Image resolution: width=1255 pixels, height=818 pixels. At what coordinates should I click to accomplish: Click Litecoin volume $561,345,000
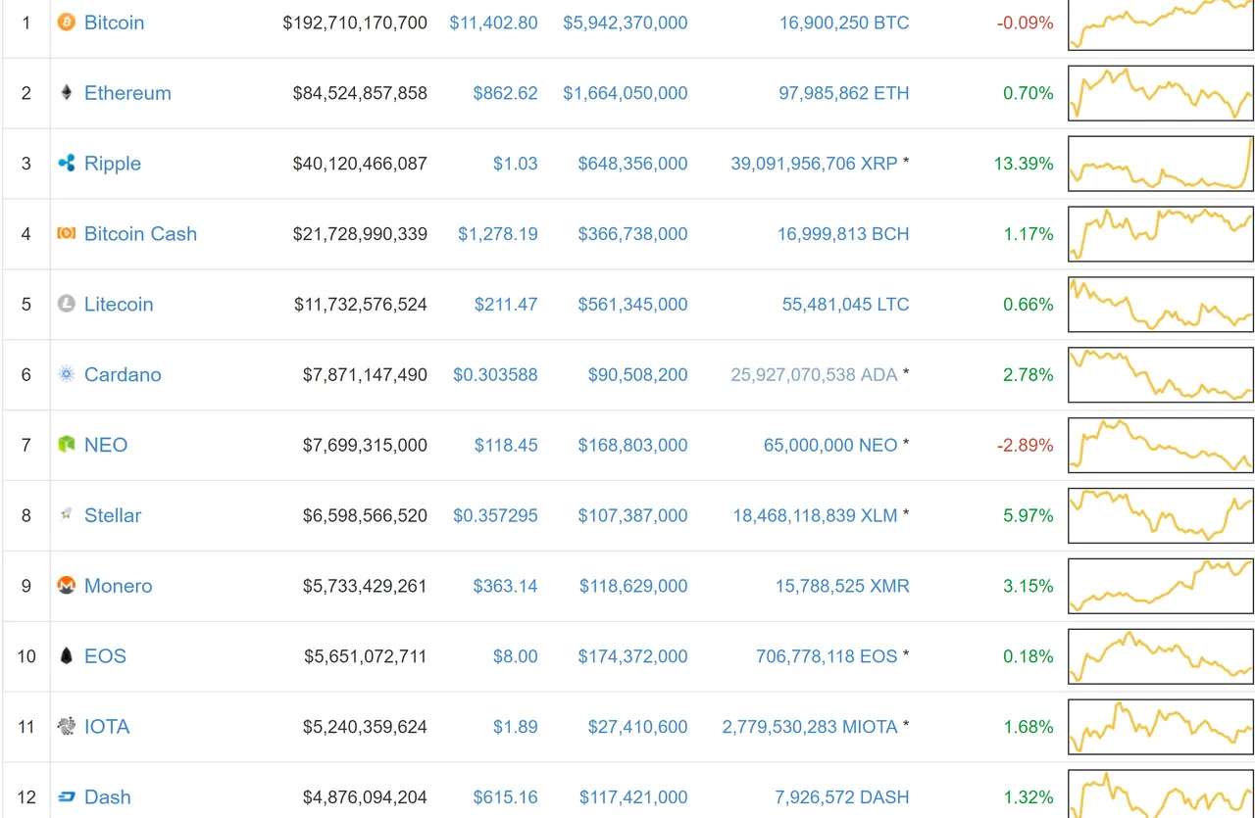click(633, 305)
